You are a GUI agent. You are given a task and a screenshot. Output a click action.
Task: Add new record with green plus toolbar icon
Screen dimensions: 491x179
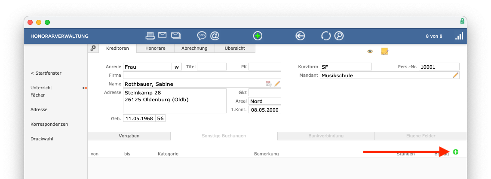[258, 36]
